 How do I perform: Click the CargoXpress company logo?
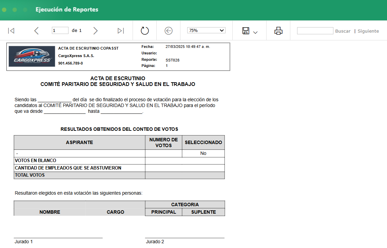[32, 56]
